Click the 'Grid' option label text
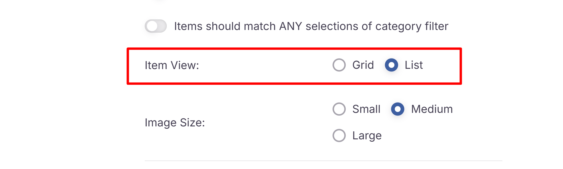Image resolution: width=563 pixels, height=169 pixels. 363,65
